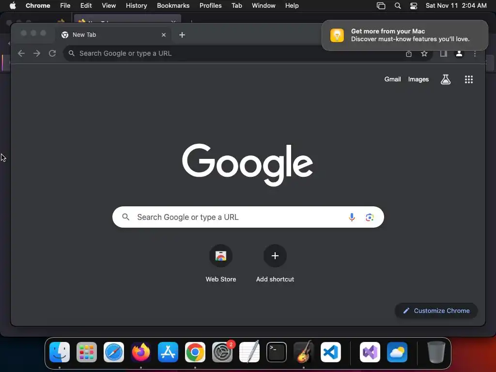This screenshot has height=372, width=496.
Task: Open the Get more from your Mac notification
Action: pos(404,35)
